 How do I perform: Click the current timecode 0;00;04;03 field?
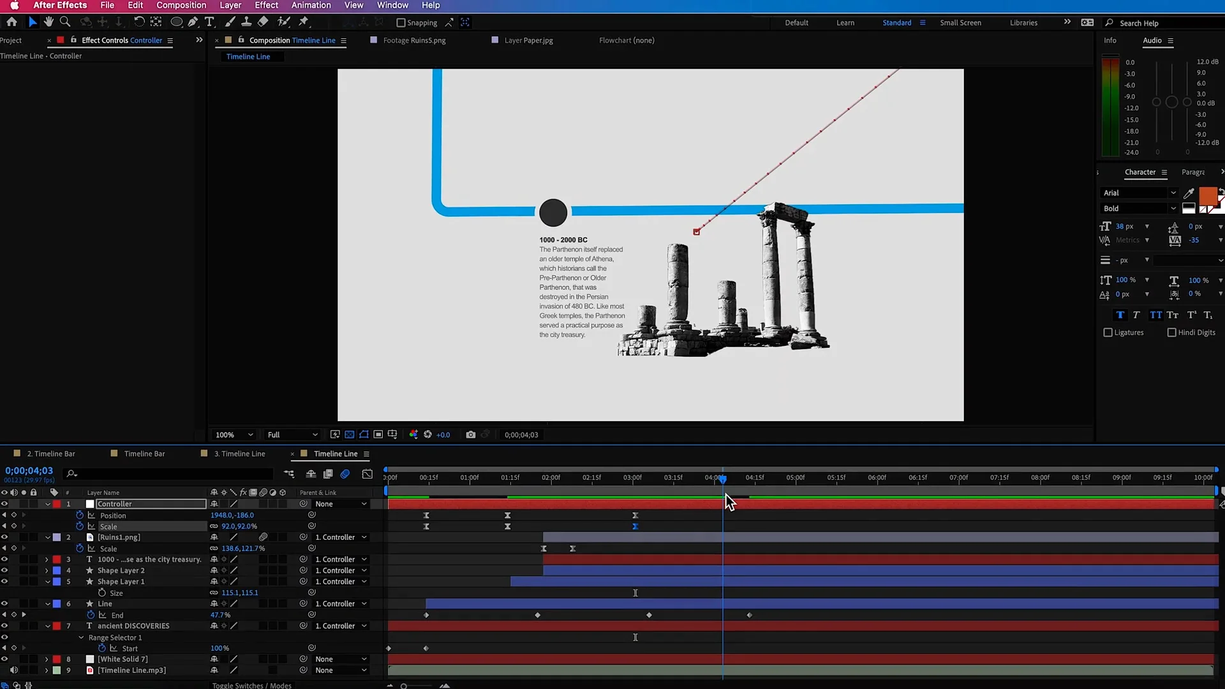click(29, 471)
